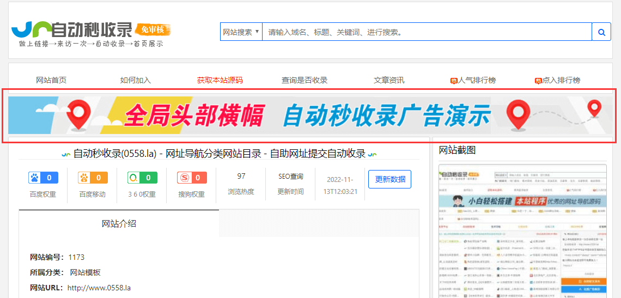Open 人气排行榜 ranking page
The width and height of the screenshot is (621, 298).
coord(473,80)
